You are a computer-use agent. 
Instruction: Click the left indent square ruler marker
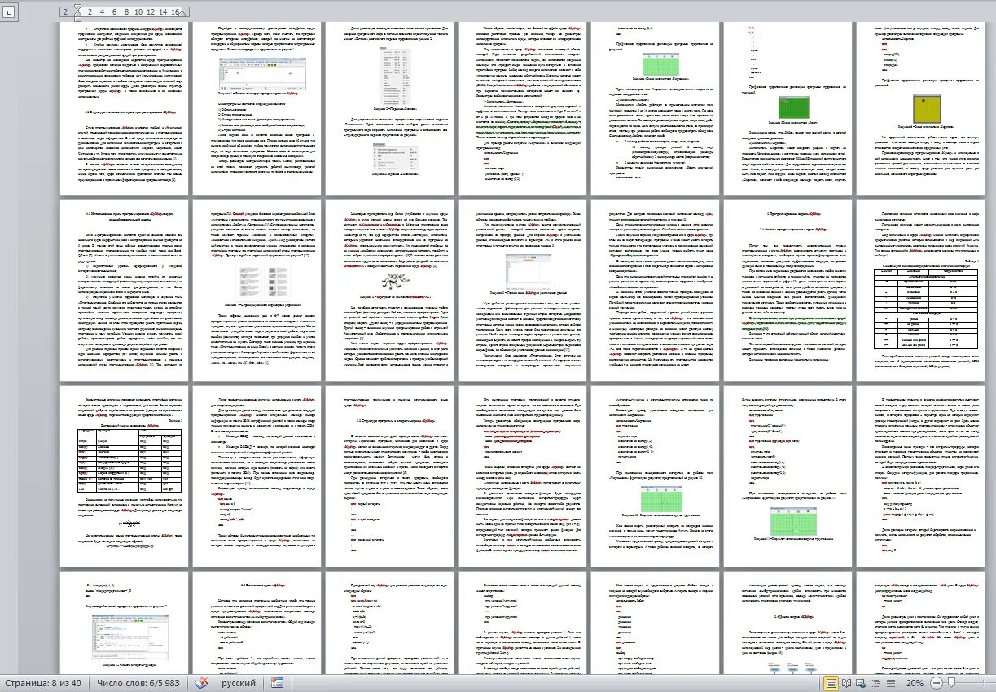pyautogui.click(x=77, y=20)
